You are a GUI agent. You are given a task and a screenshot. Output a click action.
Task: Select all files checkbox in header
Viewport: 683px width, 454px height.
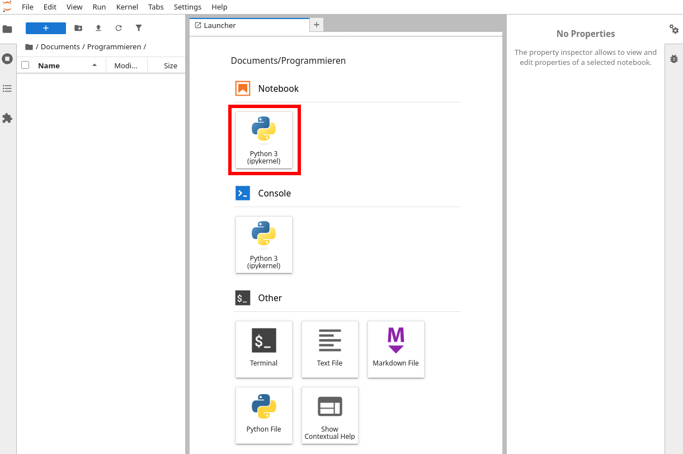25,65
